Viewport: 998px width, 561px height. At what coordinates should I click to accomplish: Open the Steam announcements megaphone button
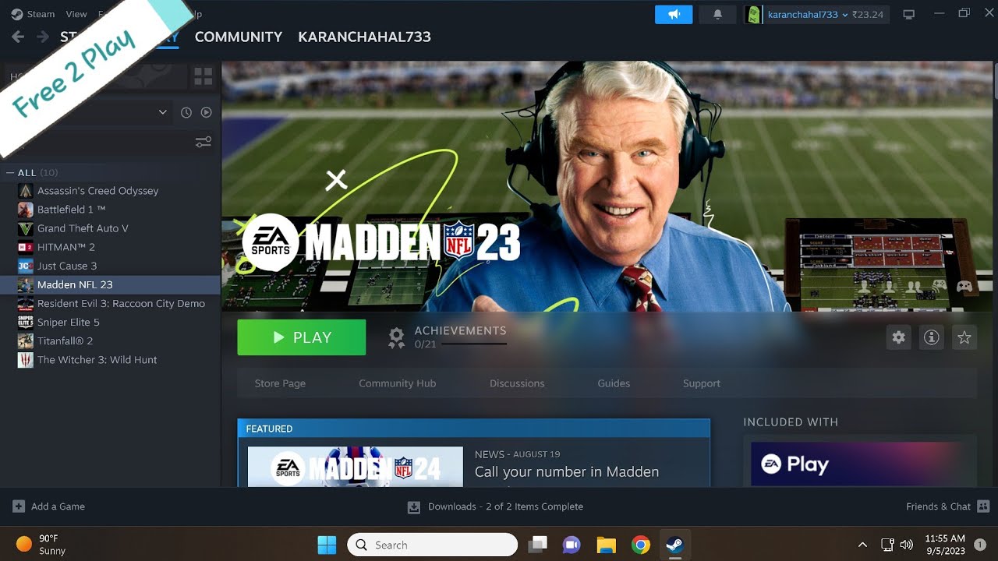tap(674, 14)
